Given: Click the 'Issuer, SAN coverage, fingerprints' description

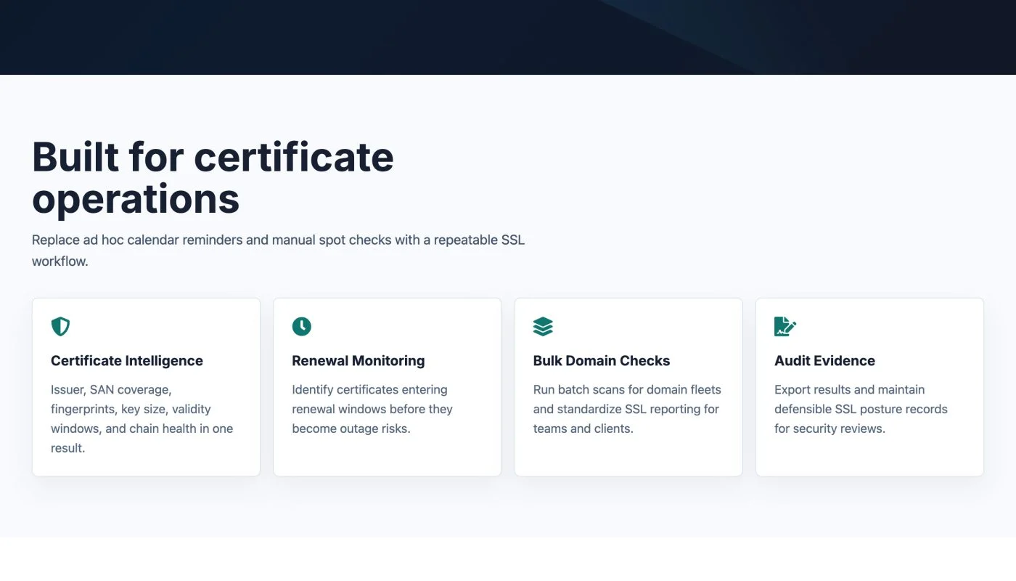Looking at the screenshot, I should pyautogui.click(x=142, y=419).
